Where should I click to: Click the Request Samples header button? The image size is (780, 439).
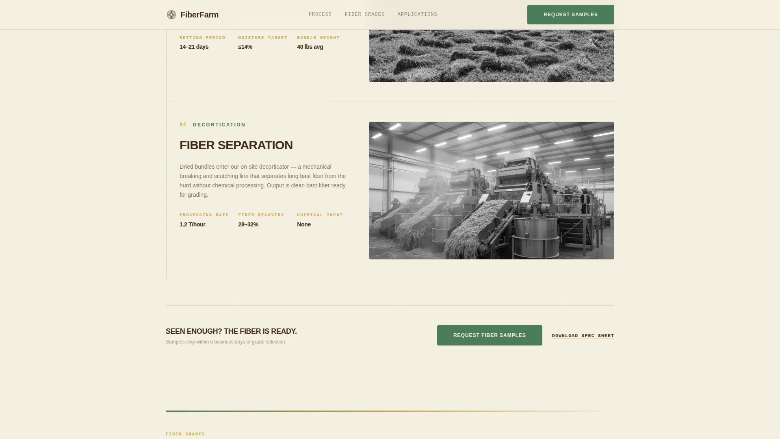(570, 15)
